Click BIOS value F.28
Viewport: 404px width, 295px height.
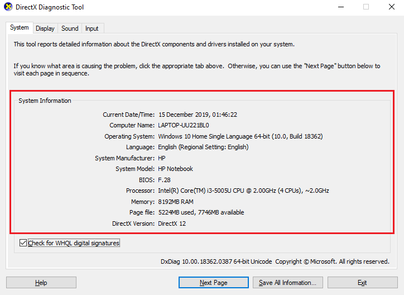pos(164,180)
